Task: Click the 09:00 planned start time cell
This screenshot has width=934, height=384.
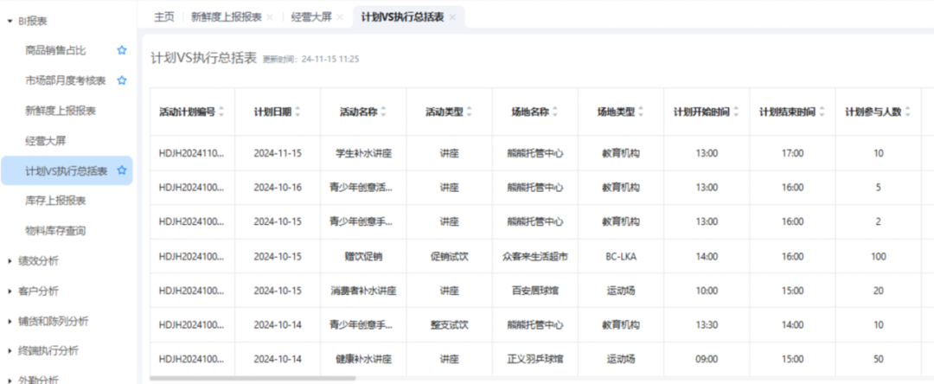Action: [x=707, y=359]
